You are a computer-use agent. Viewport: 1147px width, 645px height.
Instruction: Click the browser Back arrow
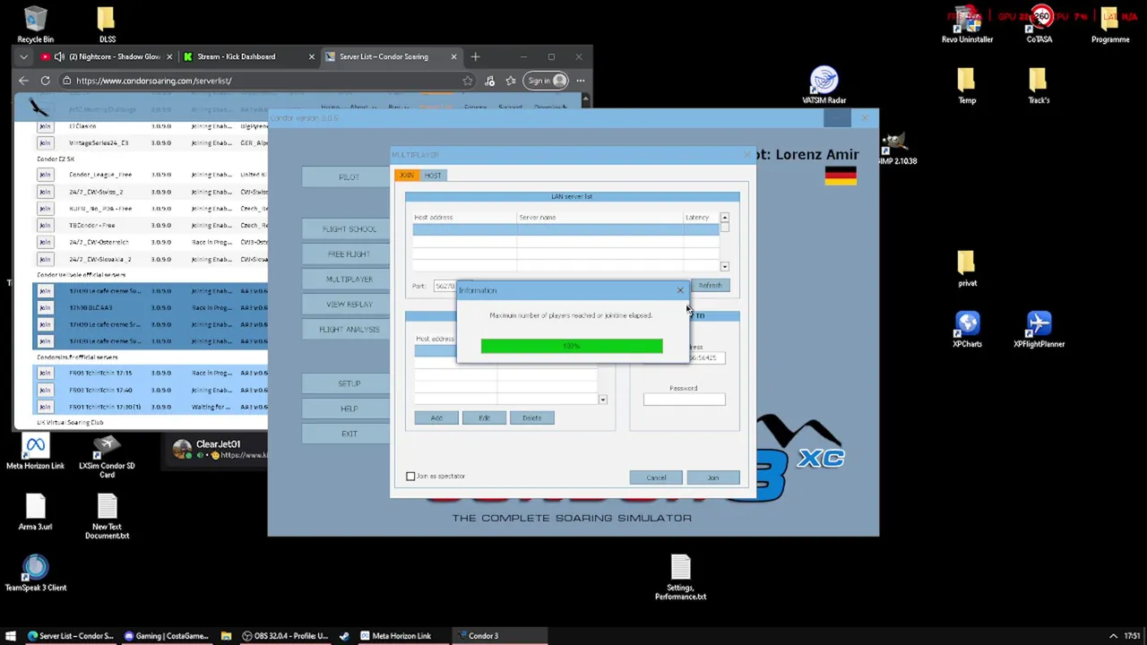(24, 81)
